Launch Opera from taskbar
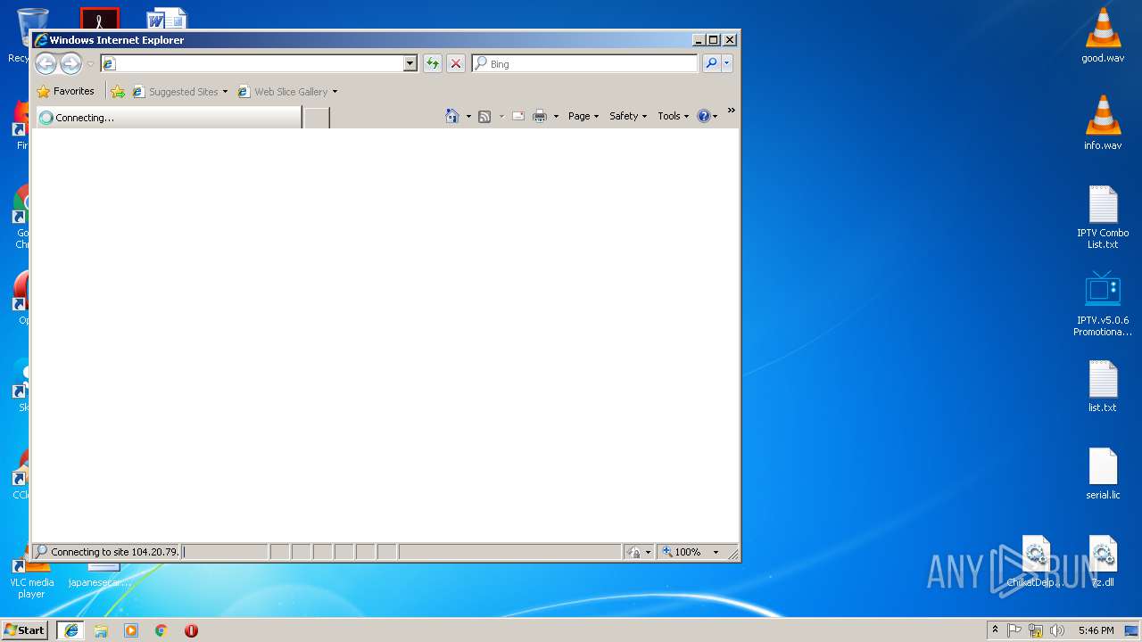Image resolution: width=1142 pixels, height=642 pixels. point(191,630)
